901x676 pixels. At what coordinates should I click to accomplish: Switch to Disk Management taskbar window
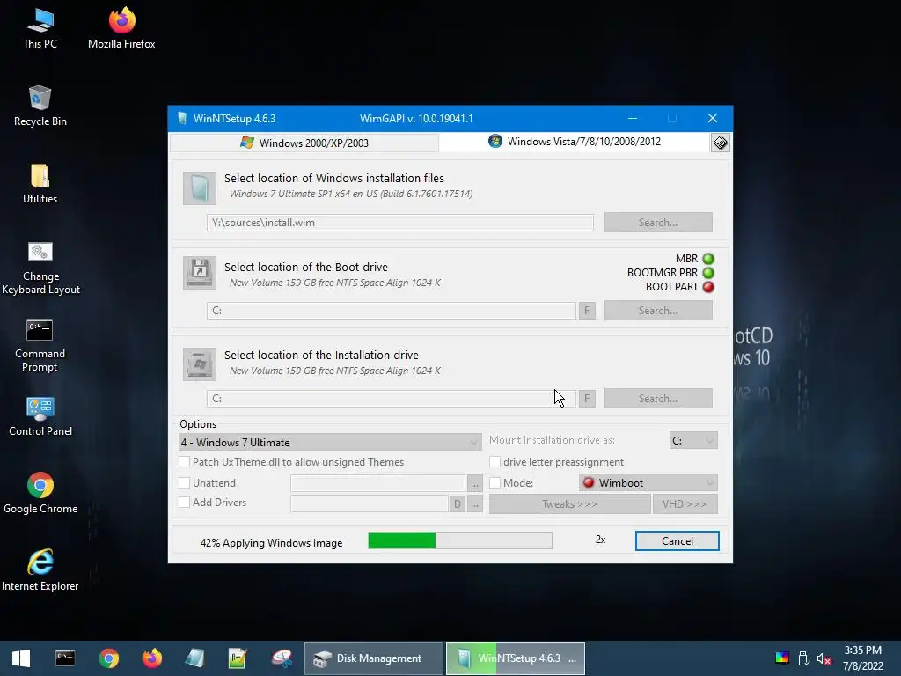pyautogui.click(x=374, y=658)
